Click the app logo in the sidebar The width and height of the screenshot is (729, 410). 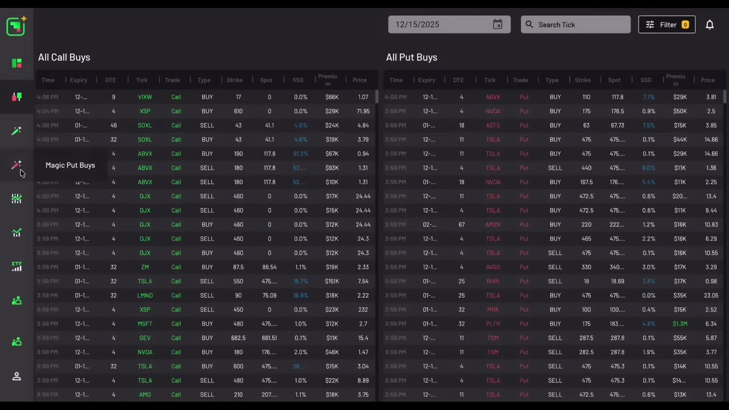(16, 26)
